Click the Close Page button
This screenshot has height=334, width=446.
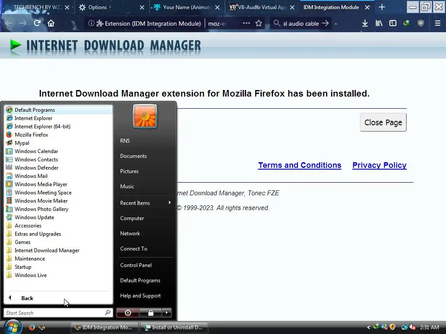pyautogui.click(x=383, y=122)
